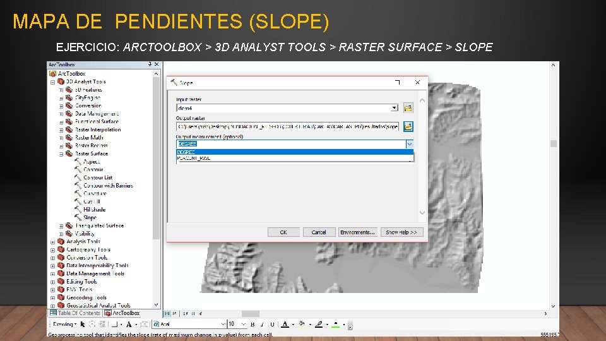
Task: Click the ArcToolbox root icon
Action: tap(53, 73)
